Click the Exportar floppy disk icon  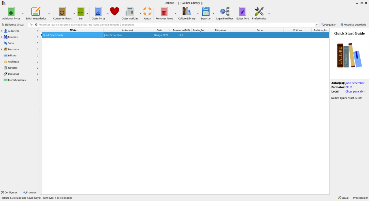tap(206, 12)
